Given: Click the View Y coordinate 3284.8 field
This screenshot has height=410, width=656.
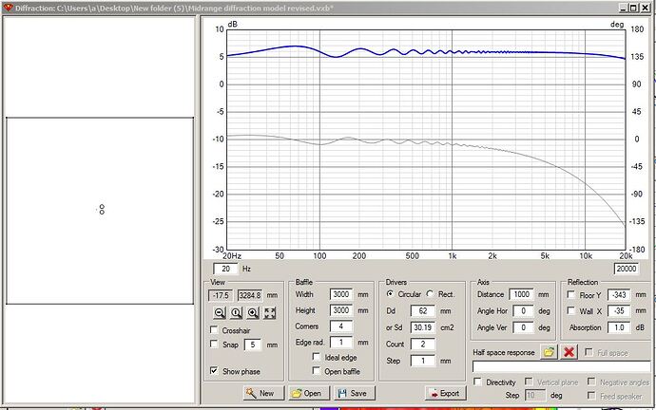Looking at the screenshot, I should 250,295.
